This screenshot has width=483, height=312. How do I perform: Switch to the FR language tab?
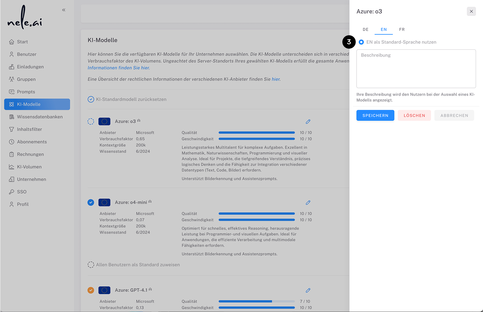[x=402, y=29]
